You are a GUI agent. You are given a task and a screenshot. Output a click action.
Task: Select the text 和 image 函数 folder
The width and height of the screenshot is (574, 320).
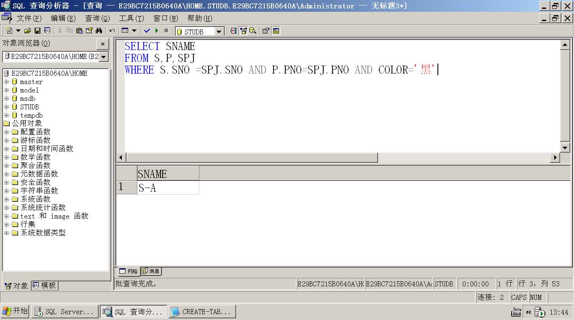pyautogui.click(x=54, y=216)
